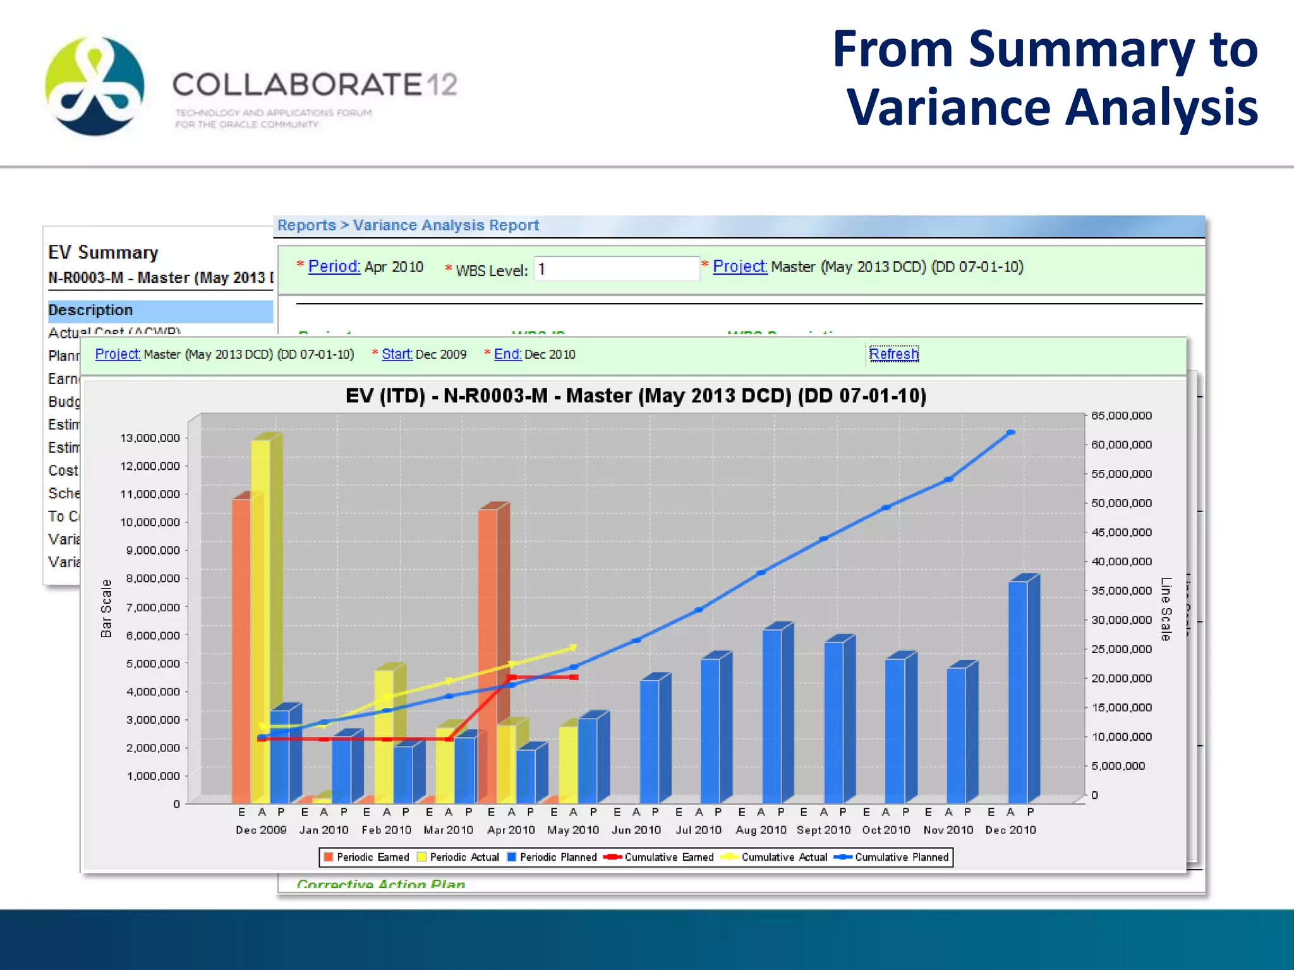Click the Cumulative Planned legend marker
Viewport: 1294px width, 970px height.
844,857
